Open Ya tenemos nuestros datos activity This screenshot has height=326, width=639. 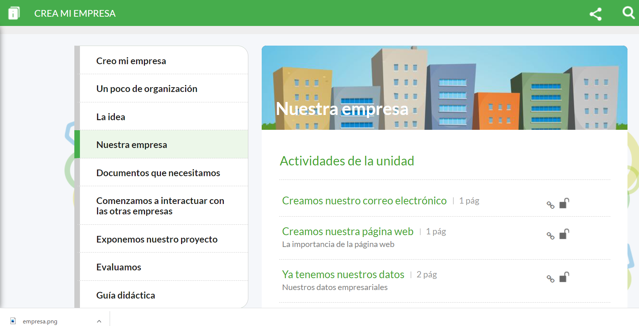point(343,274)
